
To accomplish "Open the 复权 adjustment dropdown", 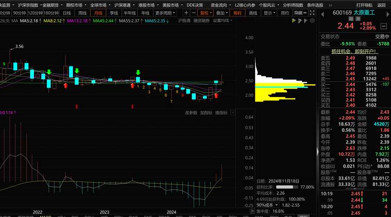I will (205, 13).
